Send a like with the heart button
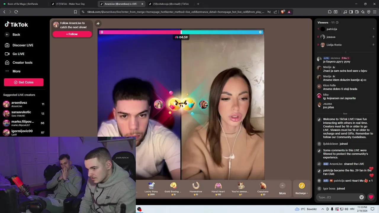The width and height of the screenshot is (379, 213). 371,197
